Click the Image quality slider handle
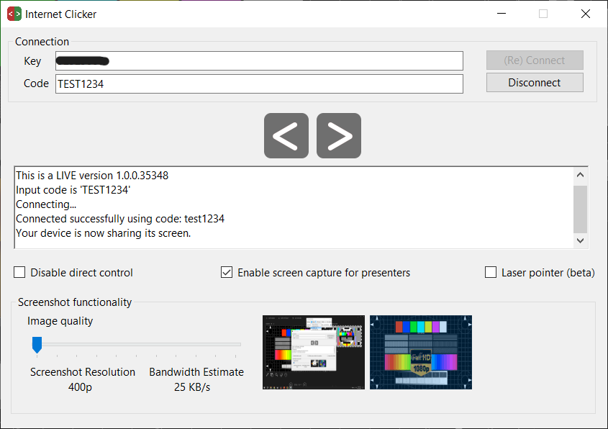The height and width of the screenshot is (429, 608). click(x=37, y=345)
